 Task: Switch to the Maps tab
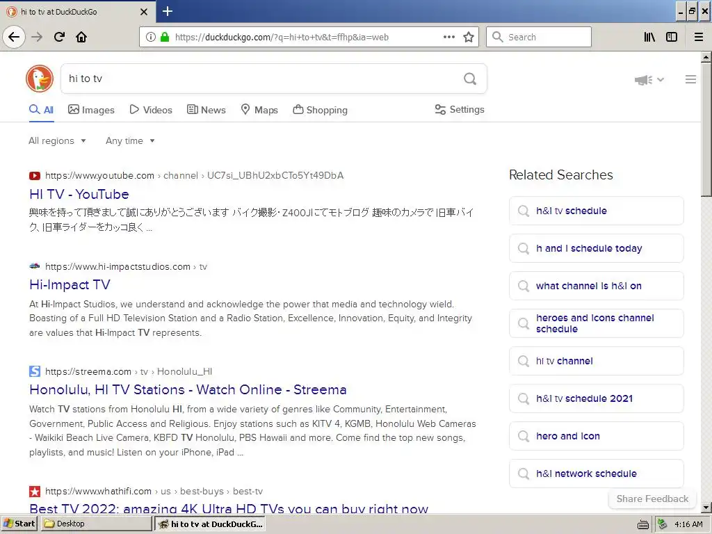coord(259,110)
